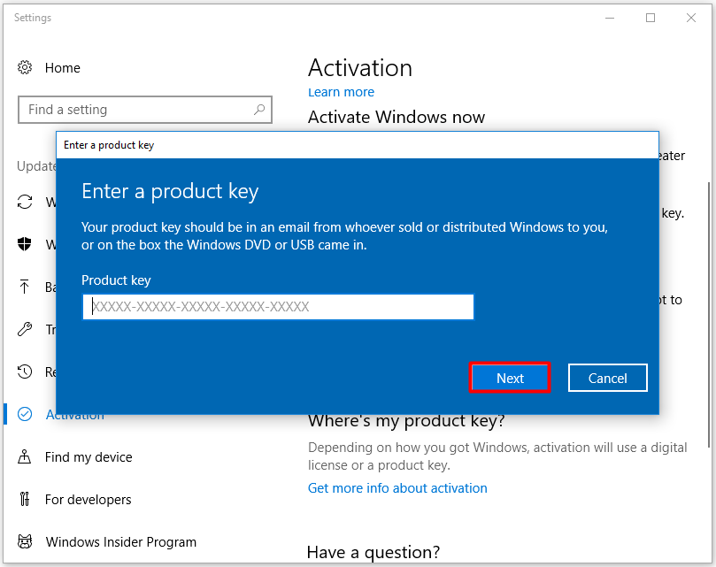The image size is (716, 567).
Task: Click the 'Enter a product key' dialog title bar
Action: click(358, 145)
